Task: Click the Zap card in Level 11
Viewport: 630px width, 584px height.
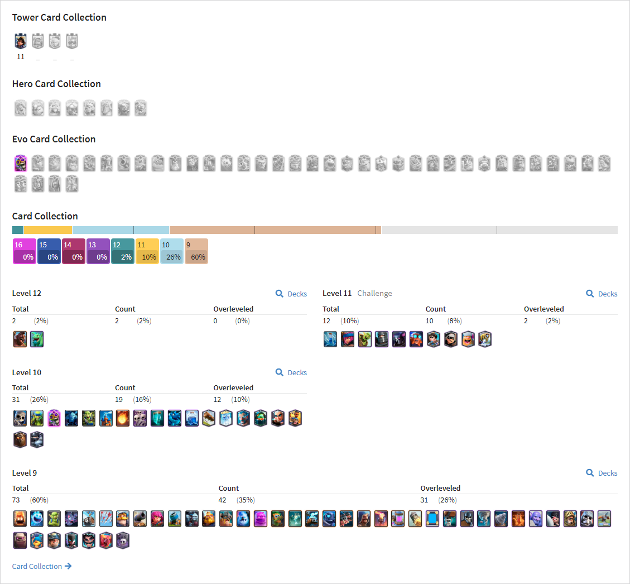Action: 330,339
